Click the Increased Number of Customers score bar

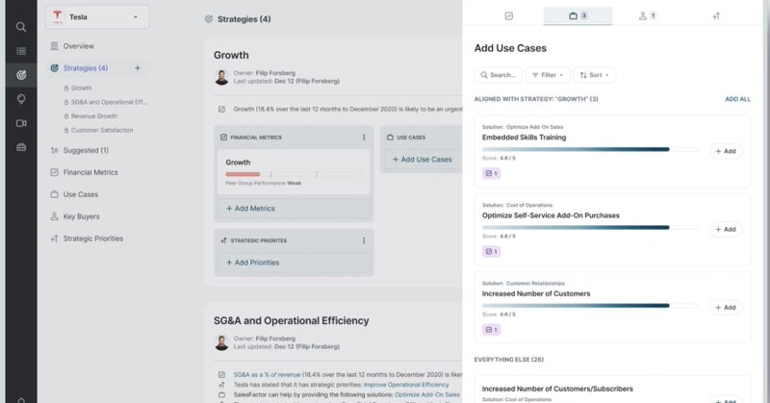[x=590, y=305]
